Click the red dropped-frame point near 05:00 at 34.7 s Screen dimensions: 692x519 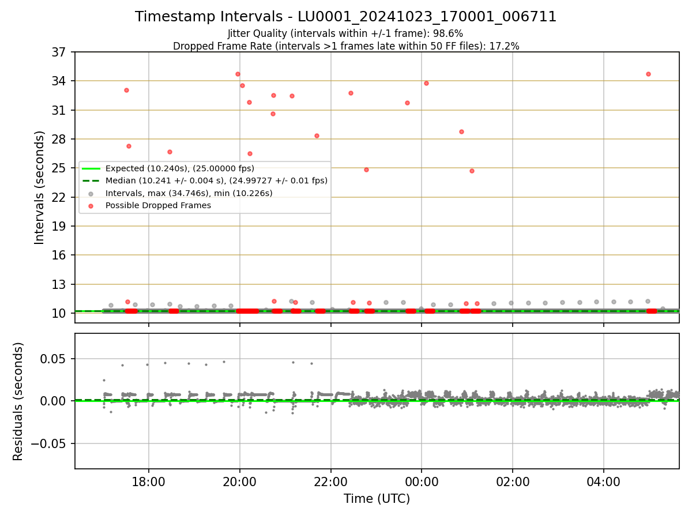[x=648, y=74]
